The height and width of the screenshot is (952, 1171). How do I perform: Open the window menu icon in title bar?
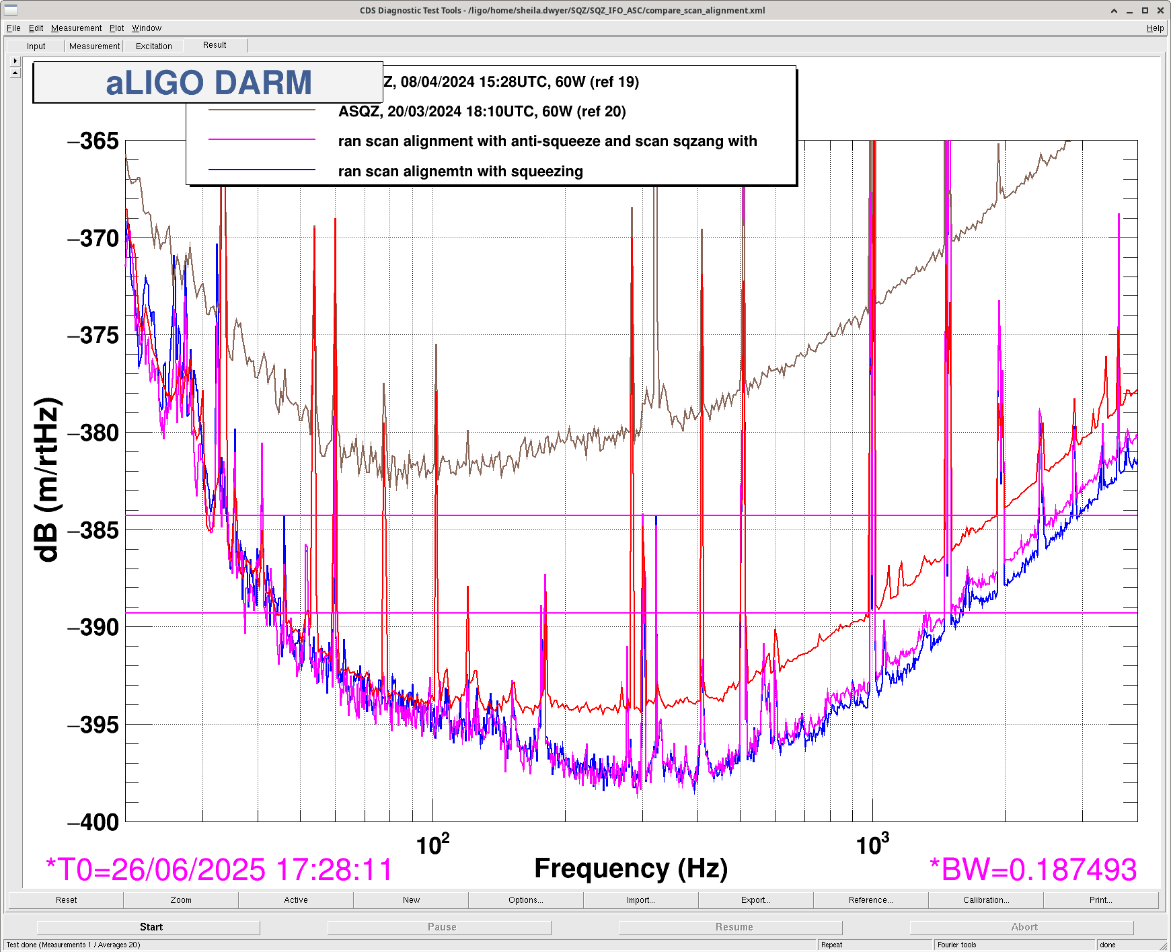click(11, 10)
